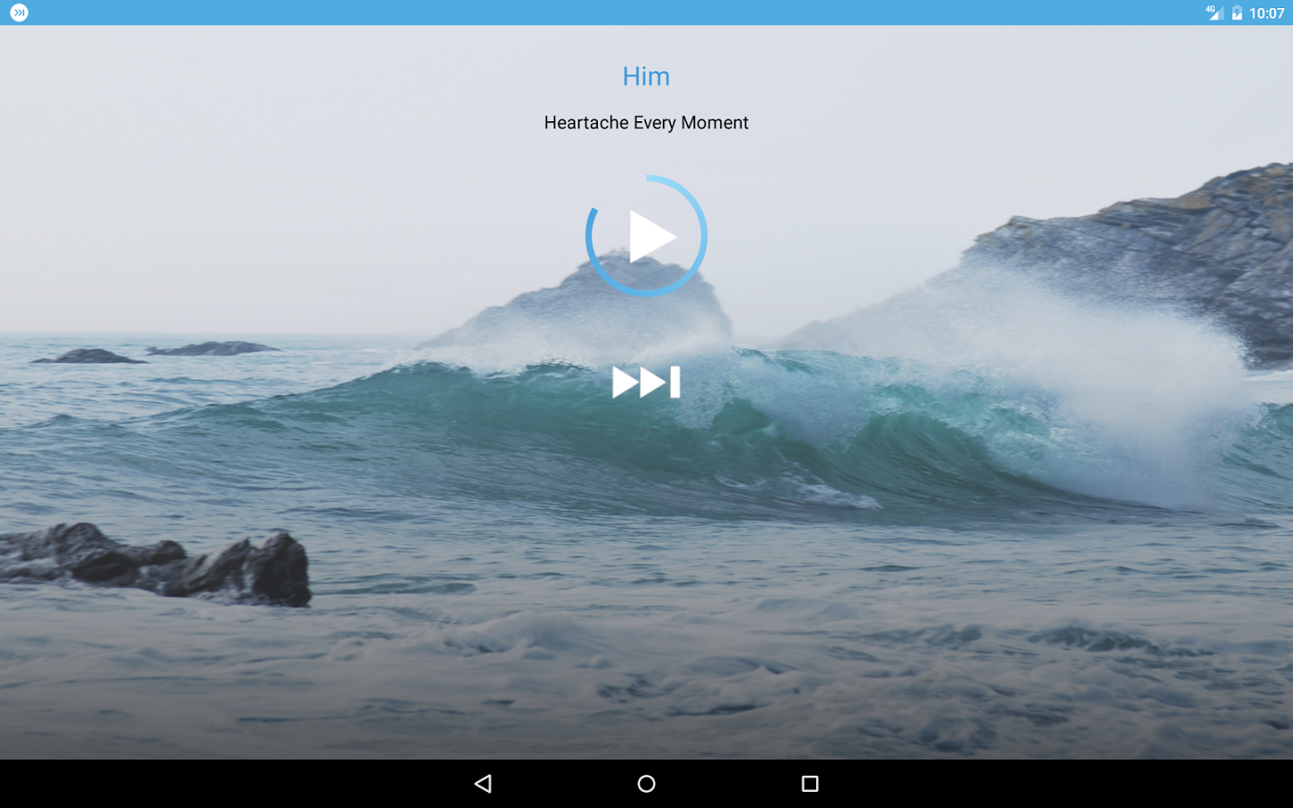Go to Android home screen

point(646,784)
